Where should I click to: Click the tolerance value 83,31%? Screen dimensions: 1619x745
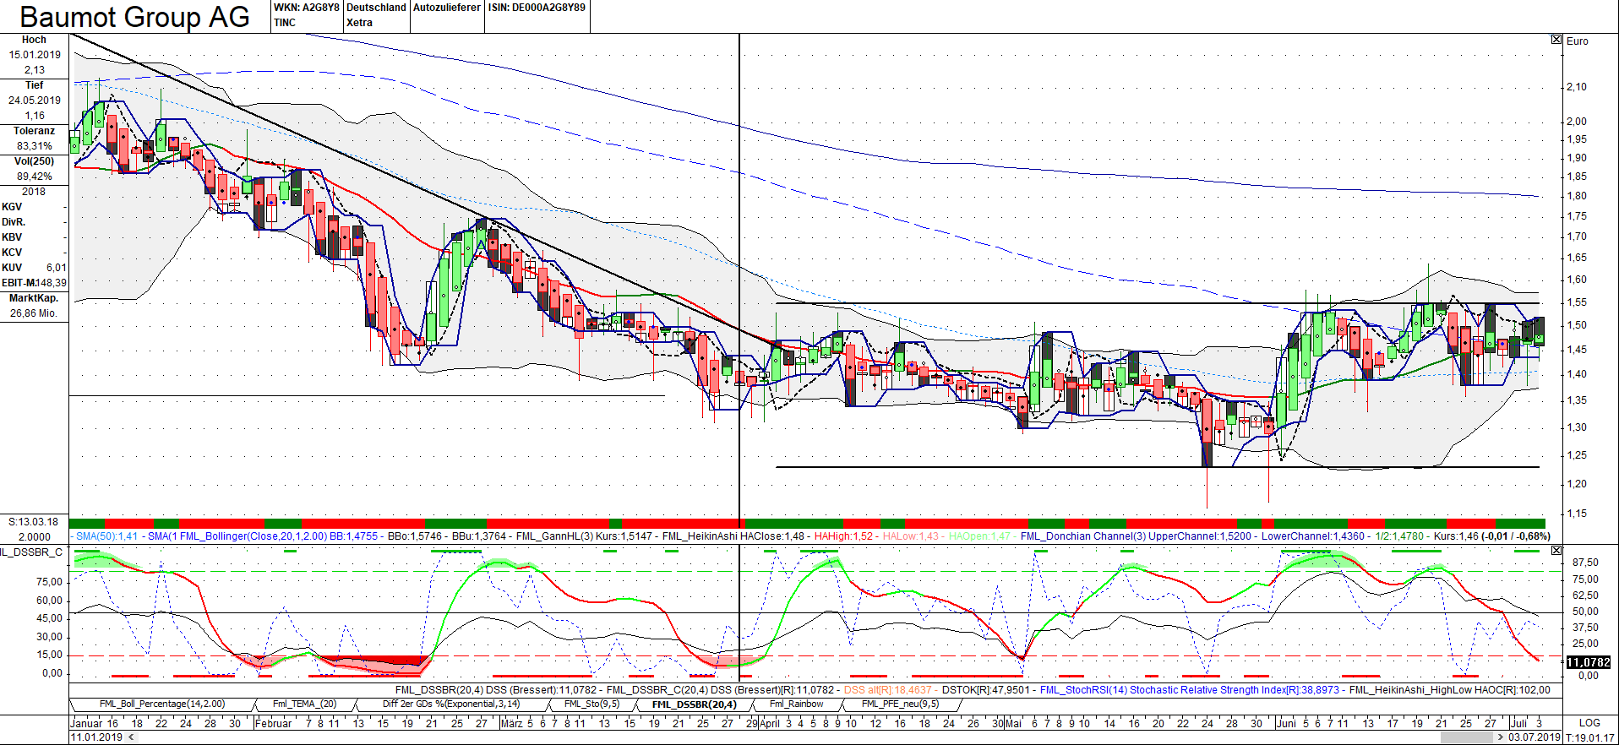point(35,146)
